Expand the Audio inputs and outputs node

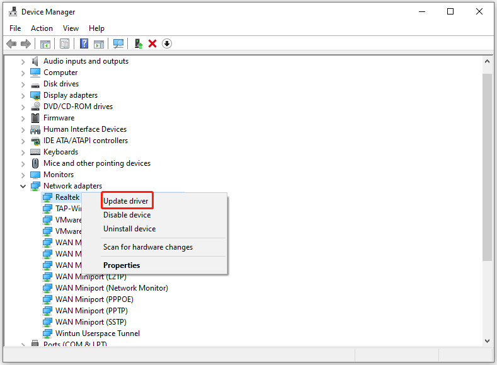pyautogui.click(x=23, y=61)
